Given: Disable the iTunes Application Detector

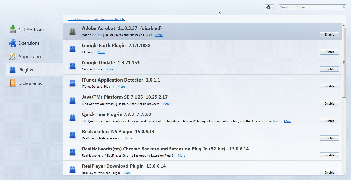Looking at the screenshot, I should coord(329,86).
